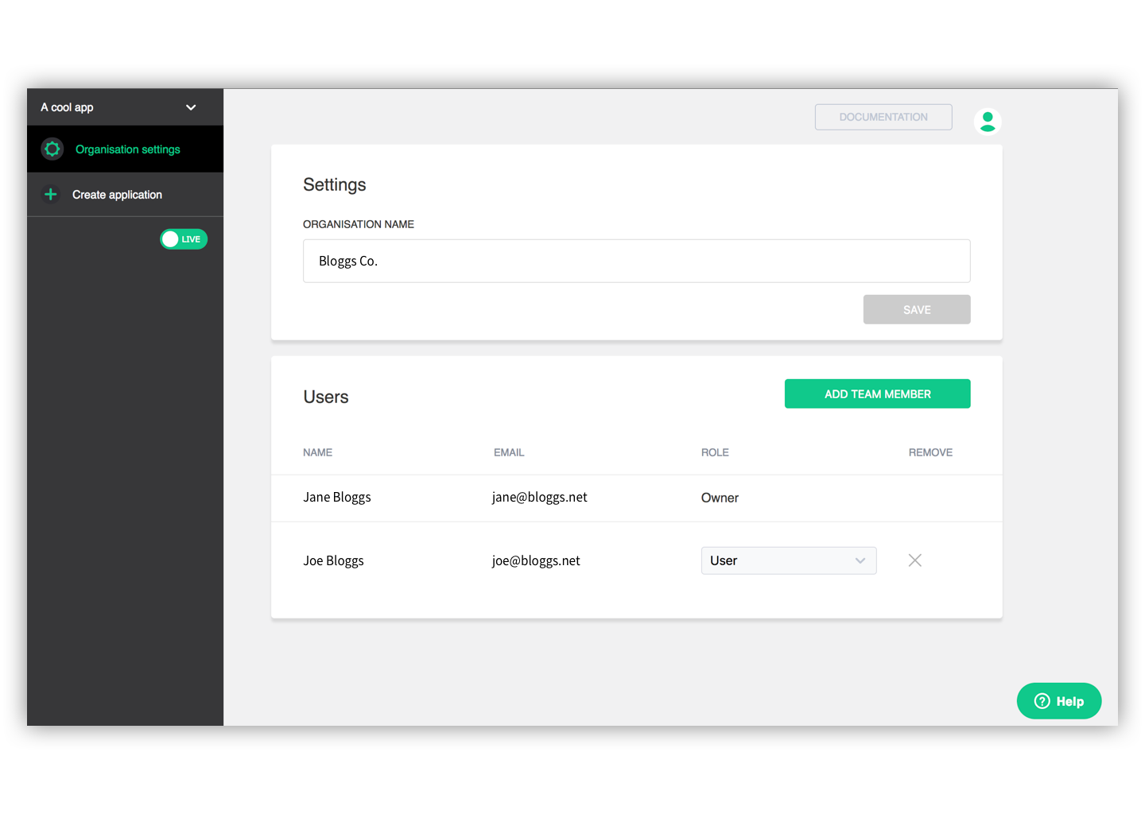
Task: Click the EMAIL column header
Action: point(509,452)
